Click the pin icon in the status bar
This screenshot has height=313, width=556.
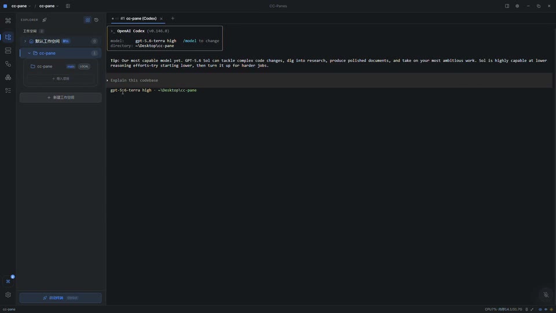tap(526, 310)
